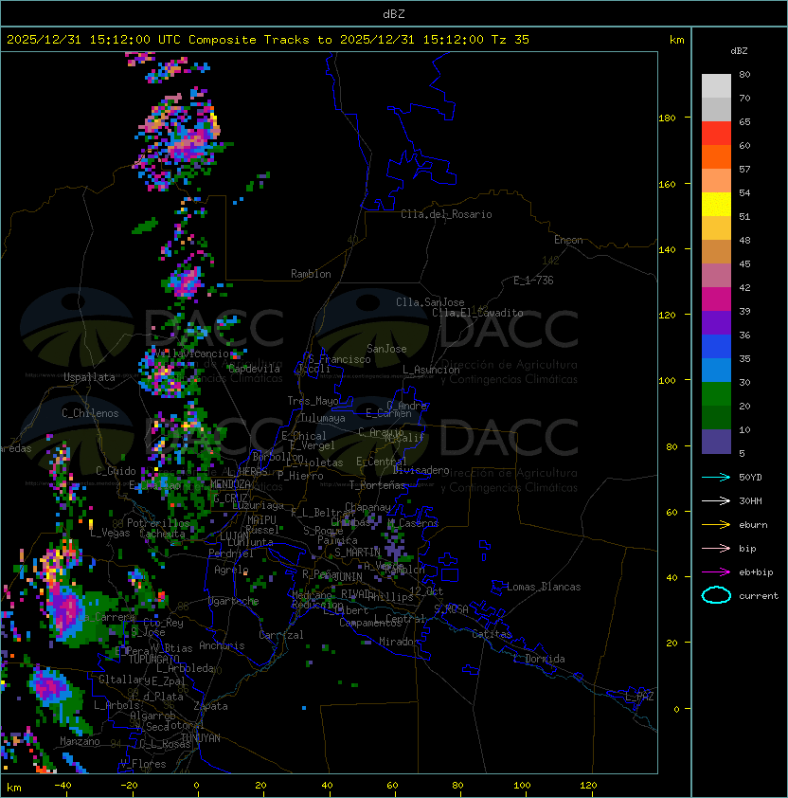Click the V_Flores place label
The image size is (788, 798).
point(143,764)
